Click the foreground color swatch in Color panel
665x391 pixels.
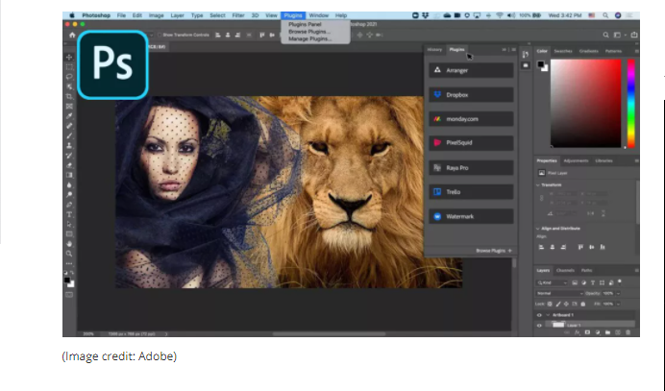coord(540,63)
